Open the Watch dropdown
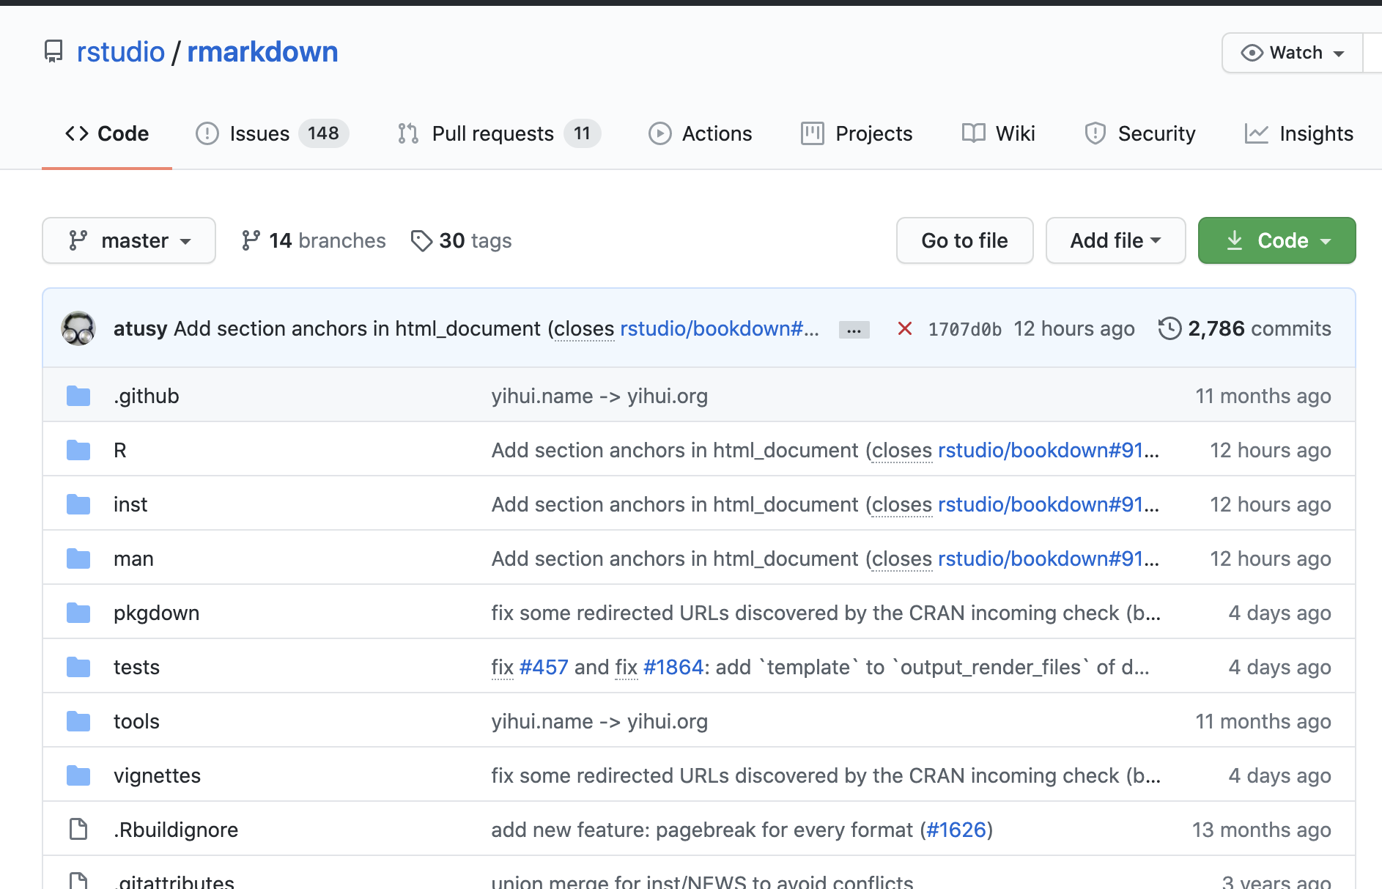Viewport: 1382px width, 889px height. (1293, 53)
